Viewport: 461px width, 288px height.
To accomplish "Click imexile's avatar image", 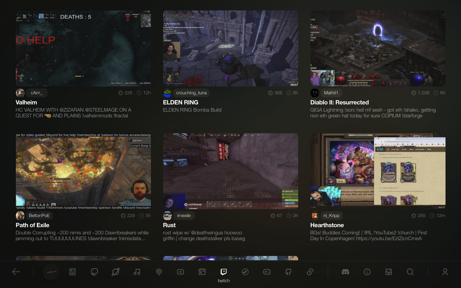I will [x=167, y=216].
